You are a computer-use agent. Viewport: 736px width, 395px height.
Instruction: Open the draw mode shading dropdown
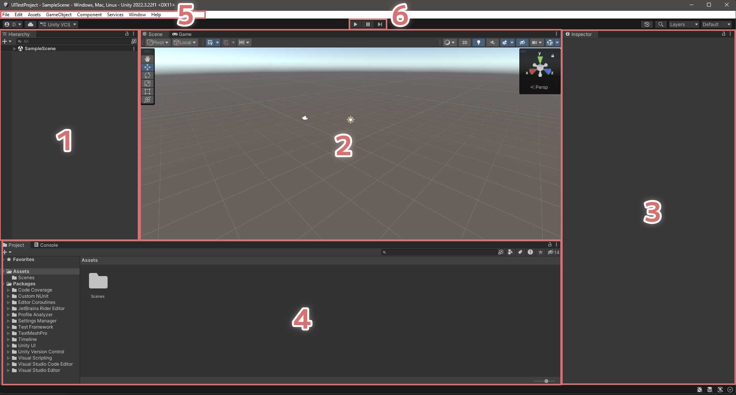(x=449, y=42)
